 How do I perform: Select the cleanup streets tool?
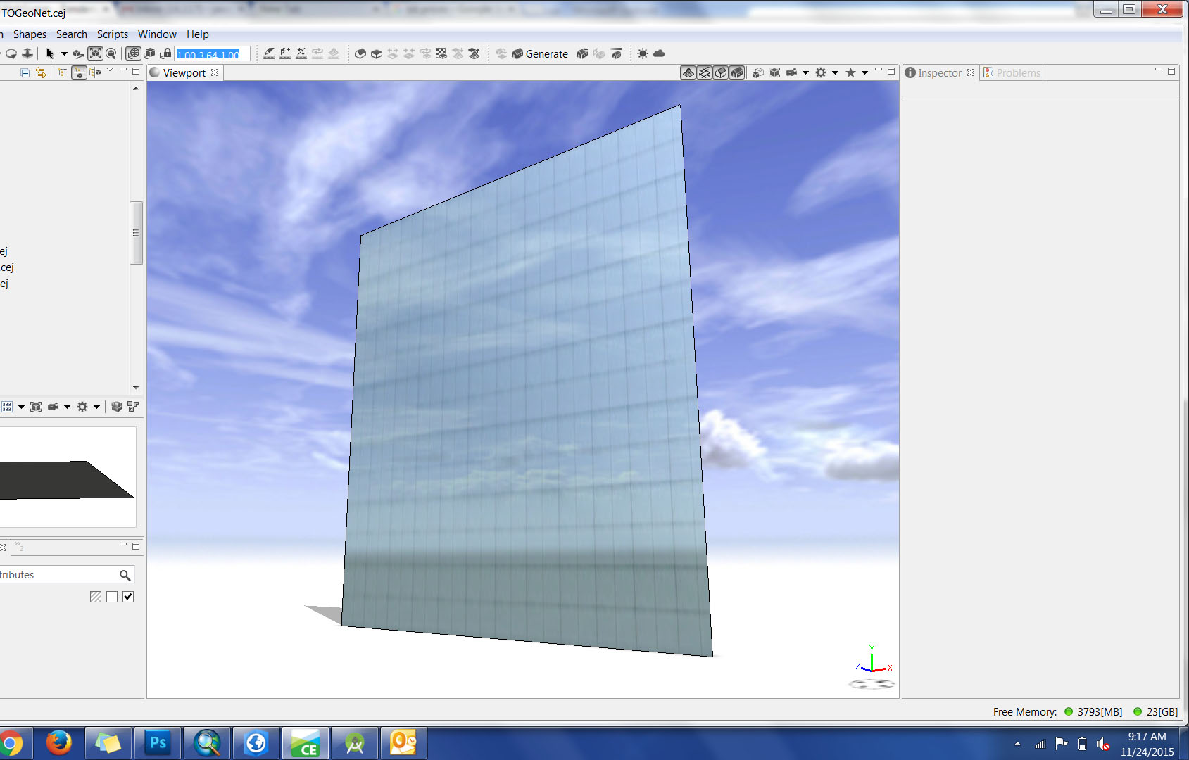click(301, 53)
